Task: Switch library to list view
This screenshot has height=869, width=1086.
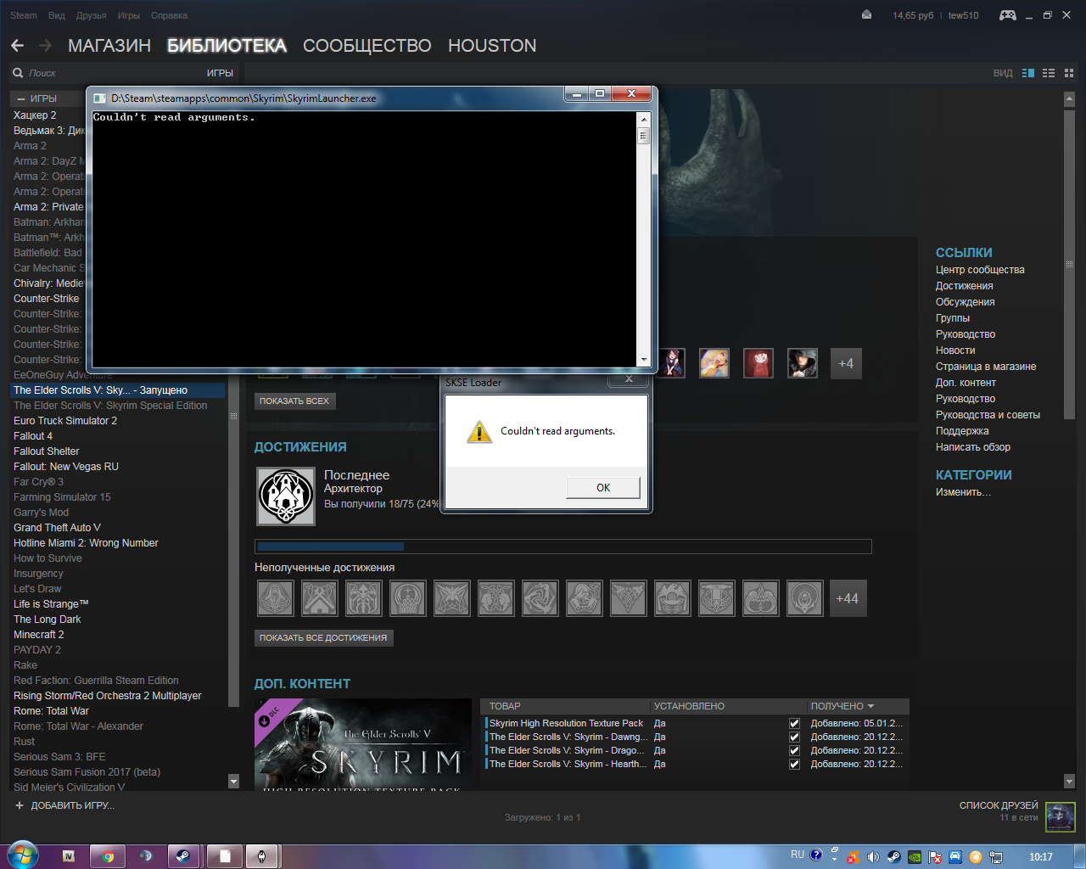Action: [1049, 73]
